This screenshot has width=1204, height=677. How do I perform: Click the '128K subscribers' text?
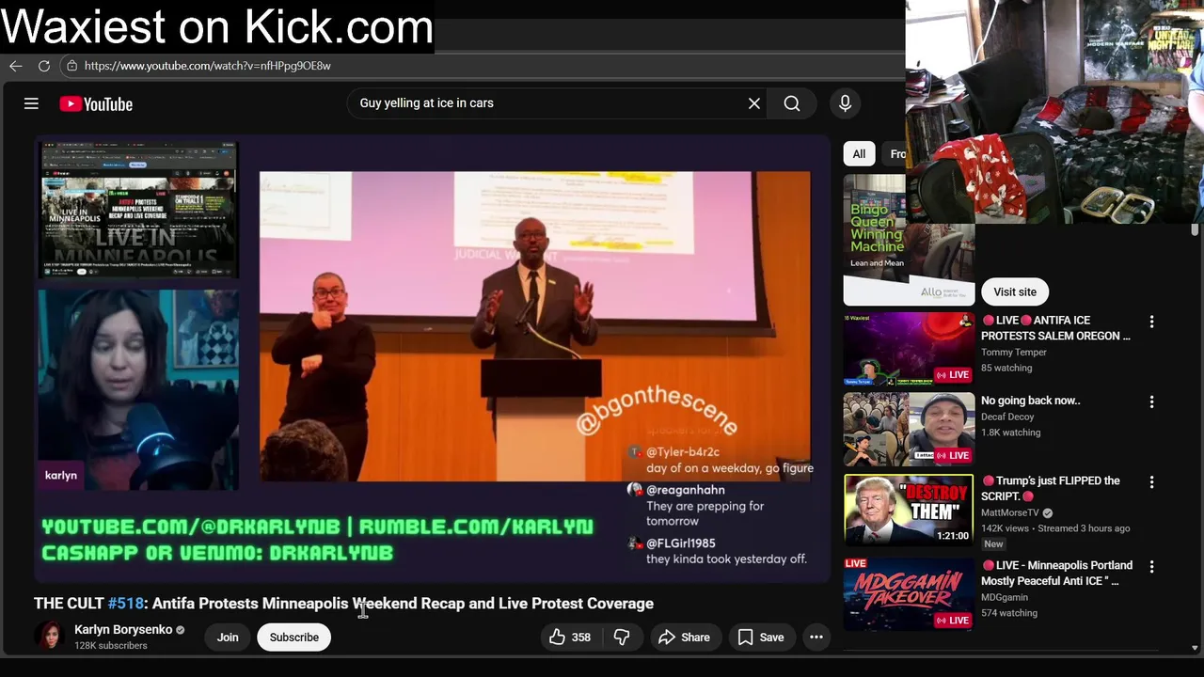(x=111, y=646)
